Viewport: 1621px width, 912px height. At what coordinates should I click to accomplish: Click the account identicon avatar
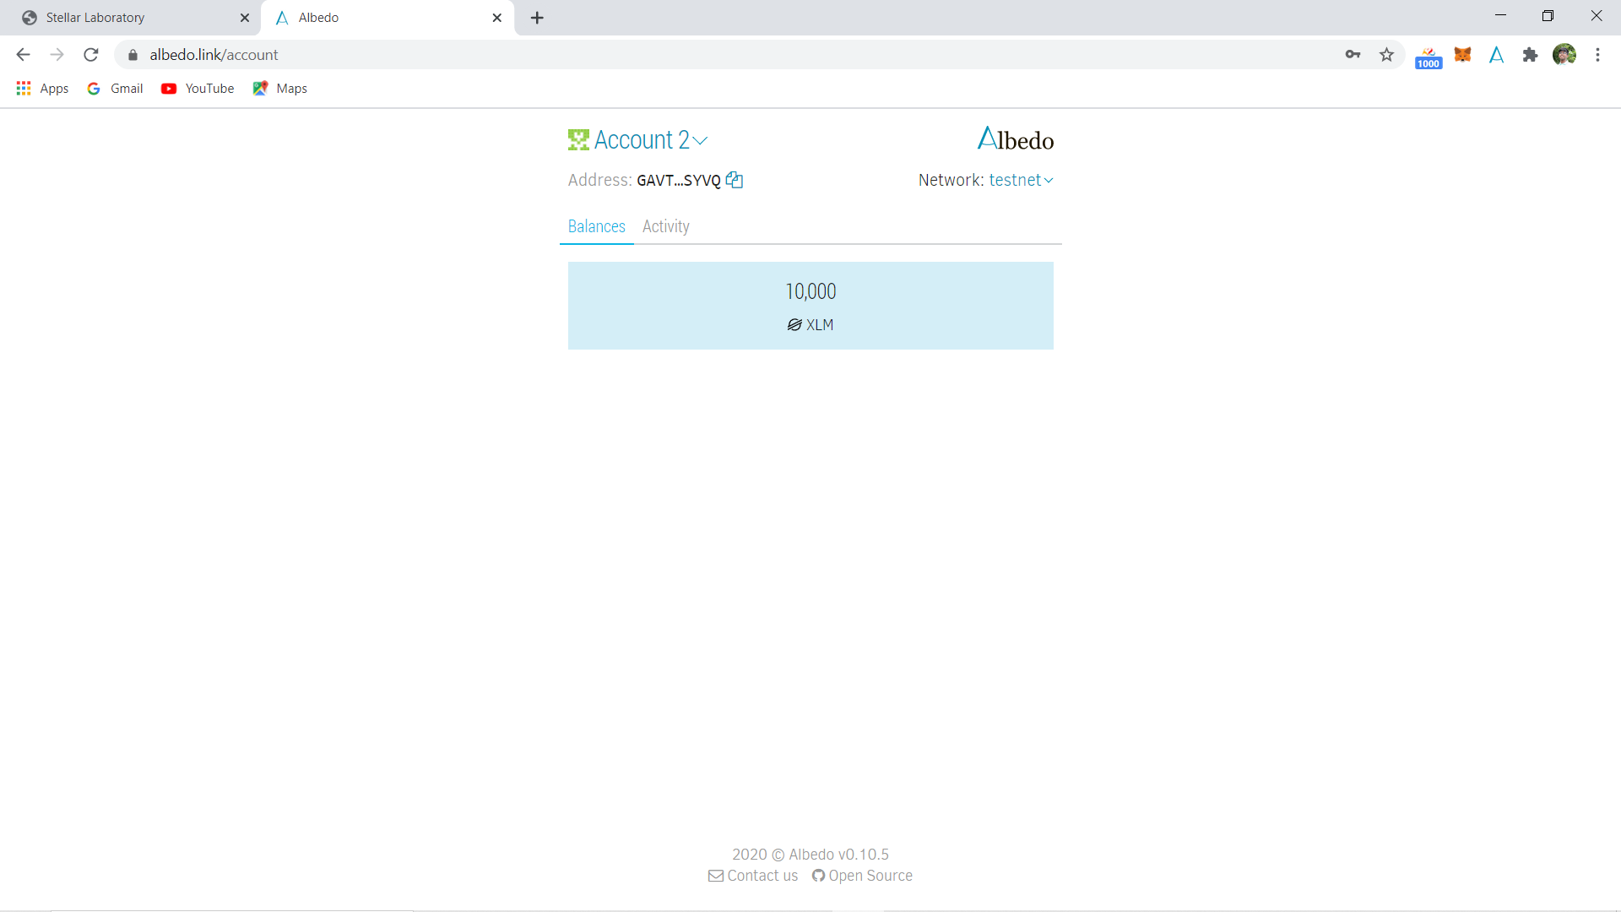tap(577, 140)
